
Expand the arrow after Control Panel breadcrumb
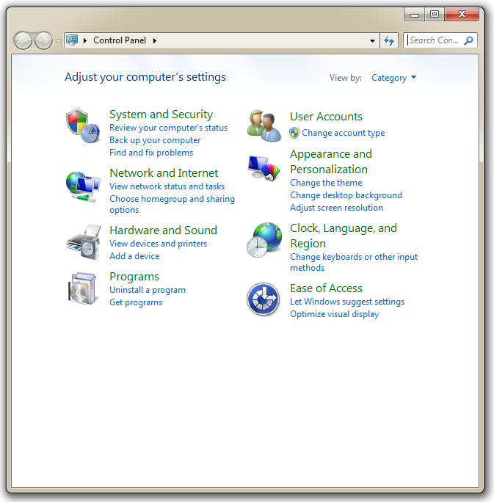point(155,40)
